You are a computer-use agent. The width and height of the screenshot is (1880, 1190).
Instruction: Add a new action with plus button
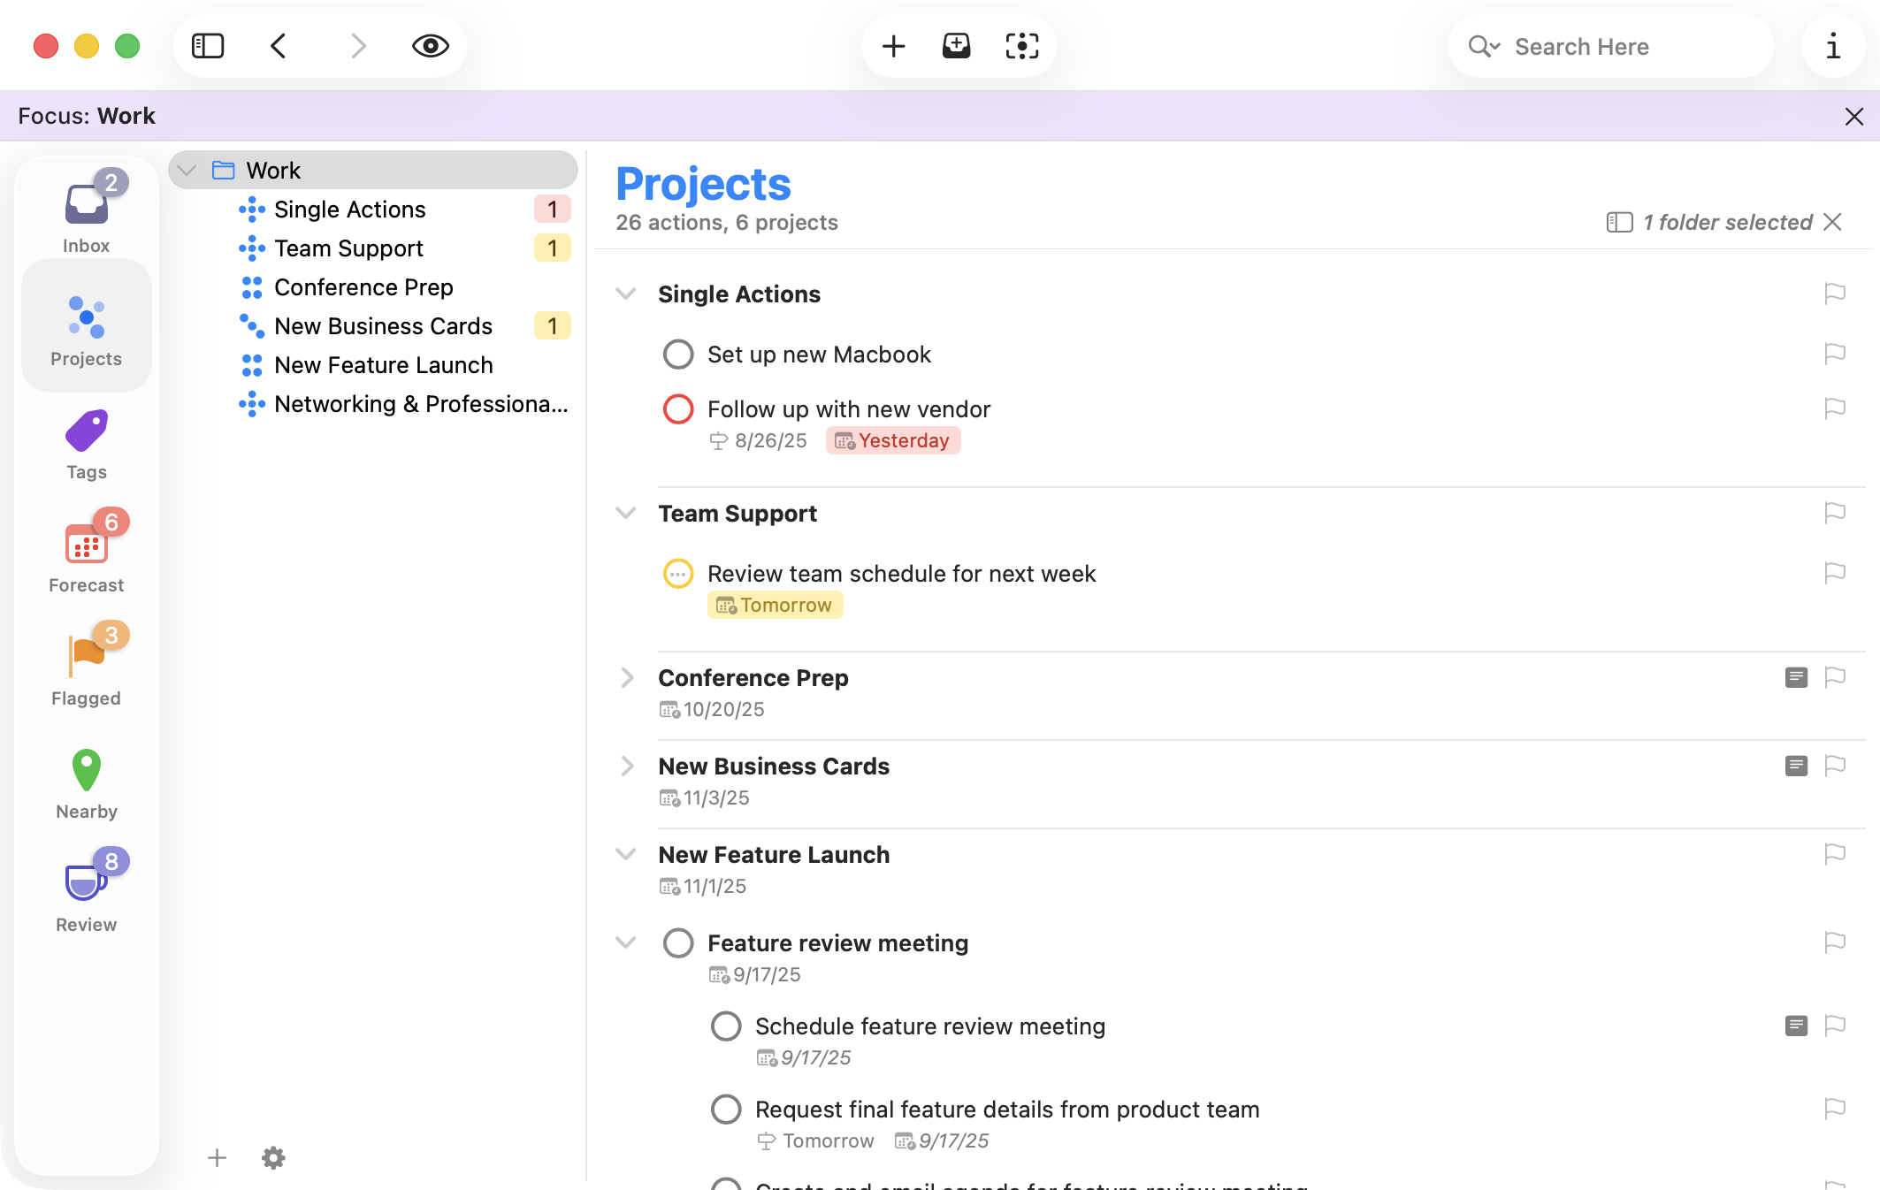point(893,46)
